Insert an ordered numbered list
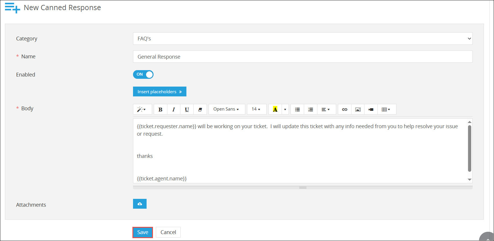This screenshot has height=241, width=494. tap(310, 109)
